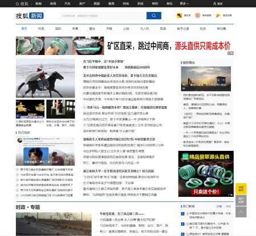Click the yellow floating side button
The height and width of the screenshot is (236, 256).
pos(241,189)
